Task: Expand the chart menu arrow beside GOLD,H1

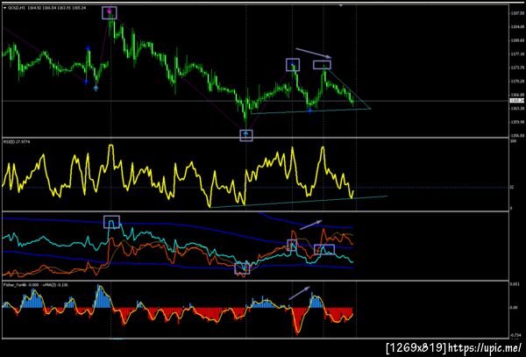Action: [x=4, y=7]
